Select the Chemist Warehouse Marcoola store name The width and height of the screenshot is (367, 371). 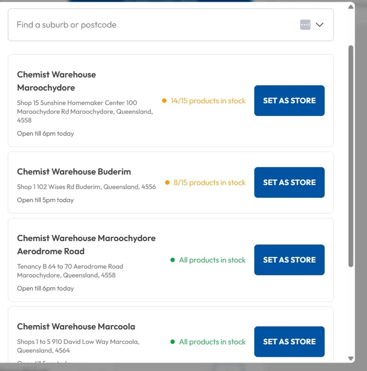[76, 327]
